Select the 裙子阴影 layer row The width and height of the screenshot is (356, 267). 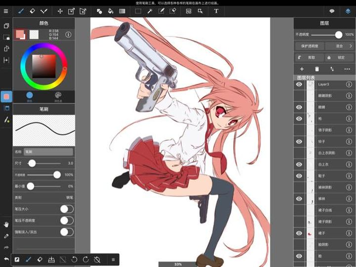coord(325,222)
